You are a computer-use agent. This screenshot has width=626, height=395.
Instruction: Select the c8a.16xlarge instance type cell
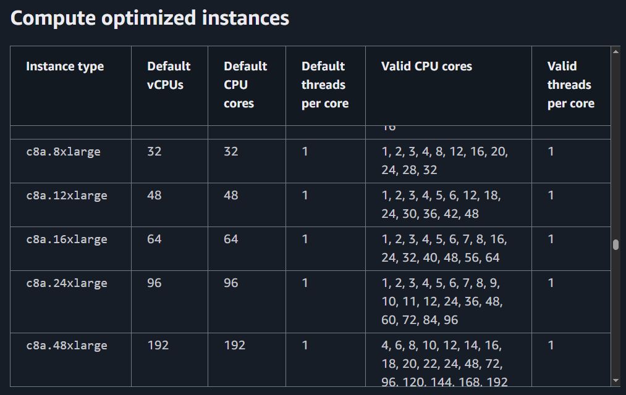pos(67,239)
